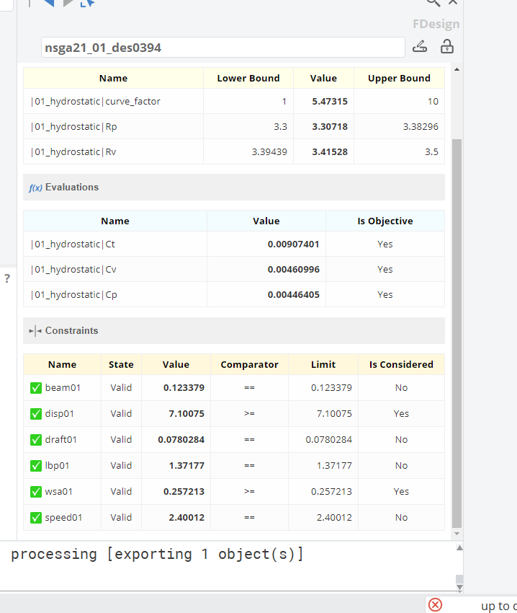The height and width of the screenshot is (613, 517).
Task: Click Cv value 0.00460996
Action: coord(294,270)
